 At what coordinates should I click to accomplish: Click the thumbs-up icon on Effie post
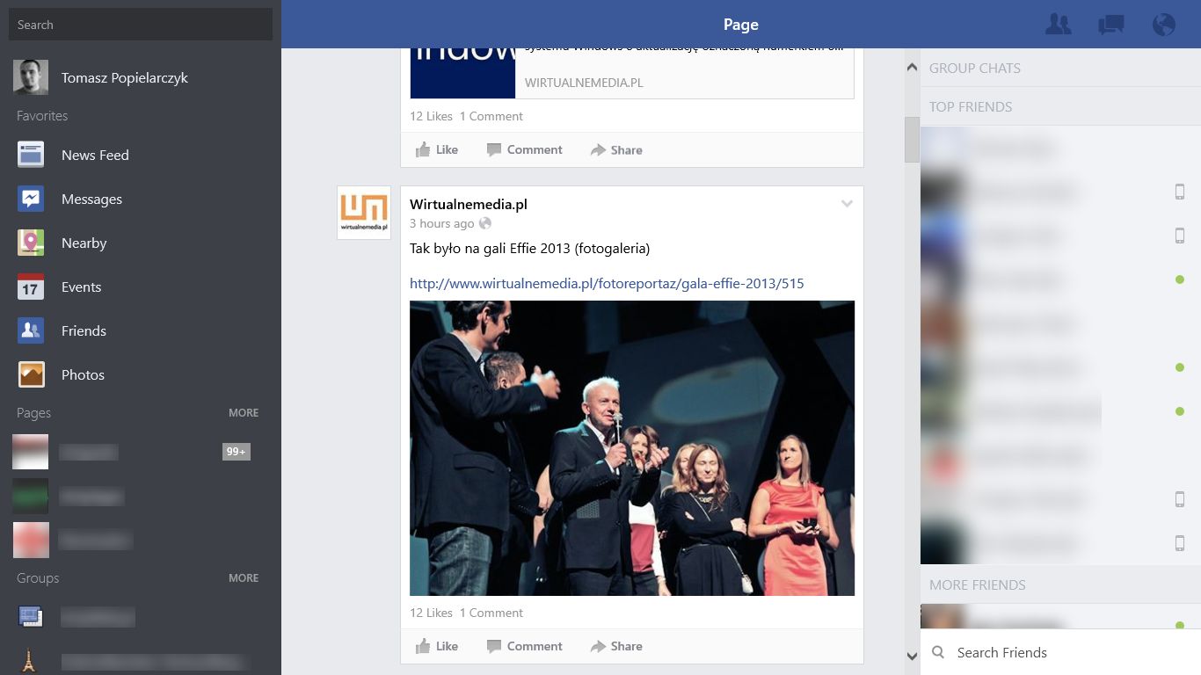[423, 646]
